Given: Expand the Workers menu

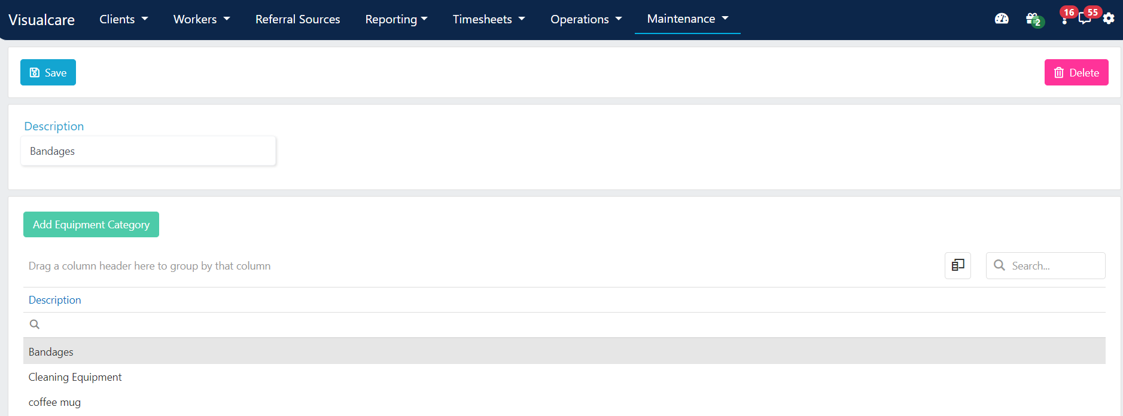Looking at the screenshot, I should pos(202,19).
